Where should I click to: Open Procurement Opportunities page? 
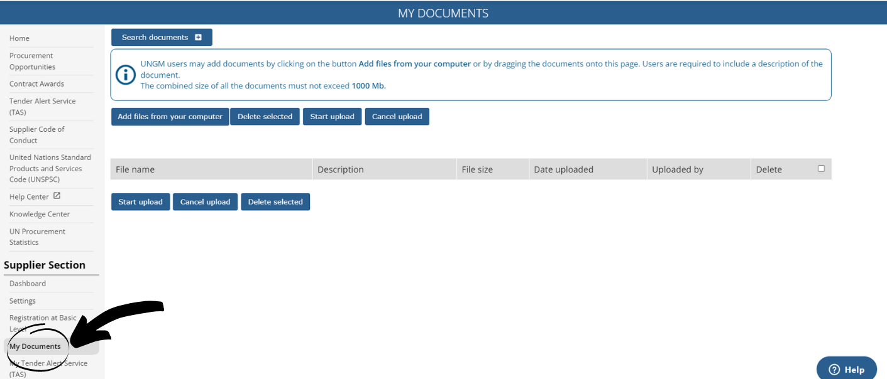click(x=32, y=61)
